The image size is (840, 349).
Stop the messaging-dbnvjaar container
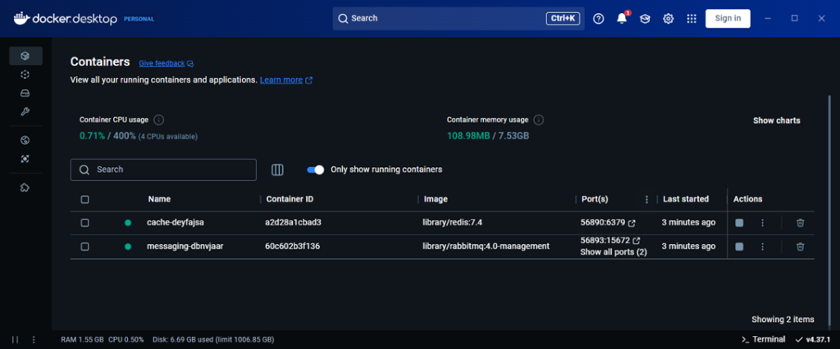coord(739,247)
